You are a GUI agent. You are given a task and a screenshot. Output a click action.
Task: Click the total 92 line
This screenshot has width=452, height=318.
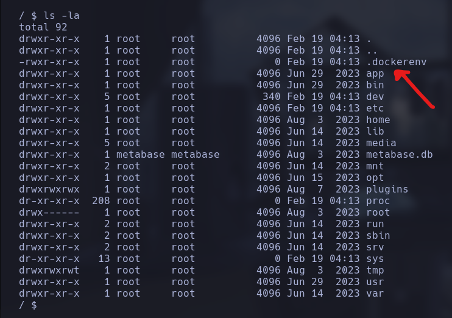43,27
